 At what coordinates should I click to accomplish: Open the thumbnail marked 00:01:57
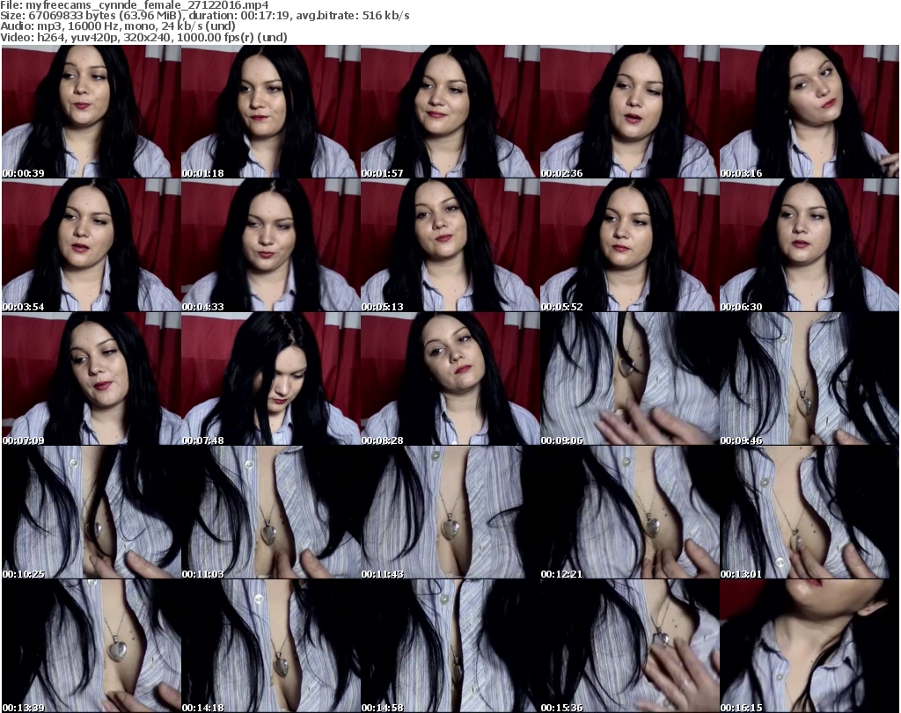click(450, 112)
